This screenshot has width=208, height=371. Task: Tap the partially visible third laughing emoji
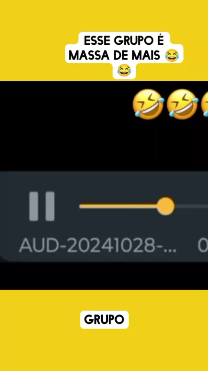[205, 104]
